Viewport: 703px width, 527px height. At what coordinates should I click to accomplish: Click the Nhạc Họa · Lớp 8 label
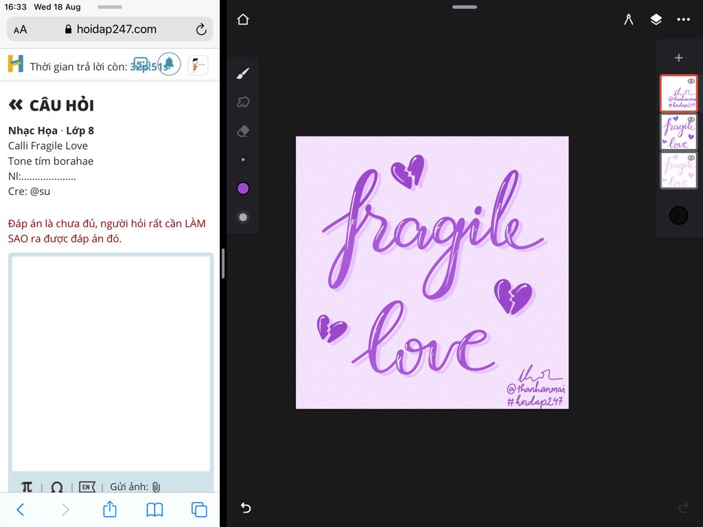(x=51, y=130)
